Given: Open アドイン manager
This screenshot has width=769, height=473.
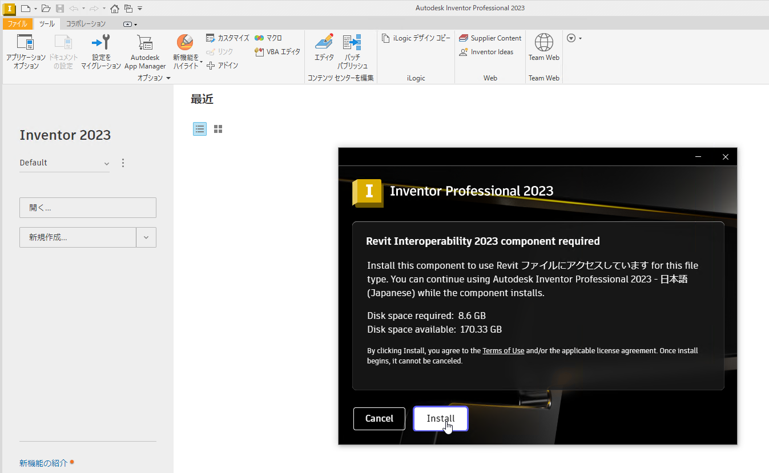Looking at the screenshot, I should (222, 66).
